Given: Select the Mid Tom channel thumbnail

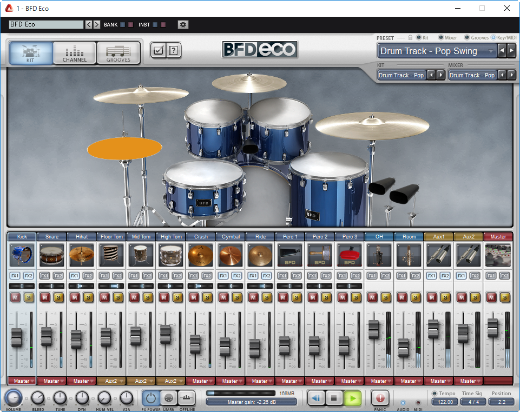Looking at the screenshot, I should click(x=141, y=255).
